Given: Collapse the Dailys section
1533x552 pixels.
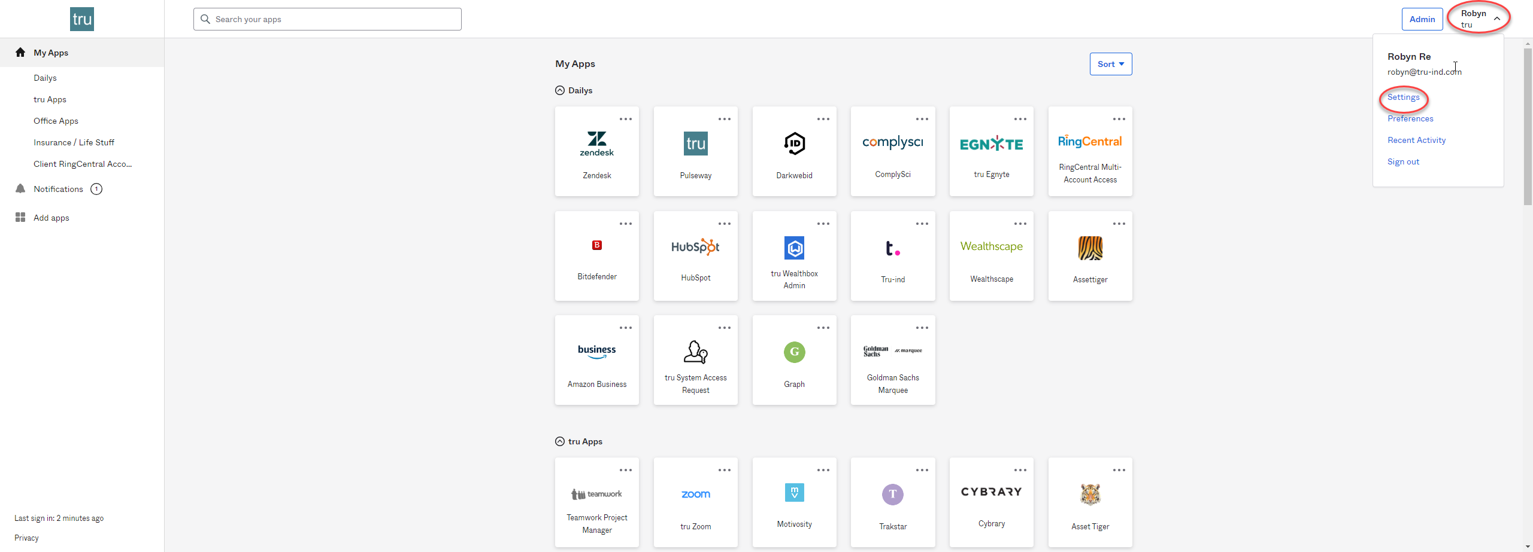Looking at the screenshot, I should (560, 90).
